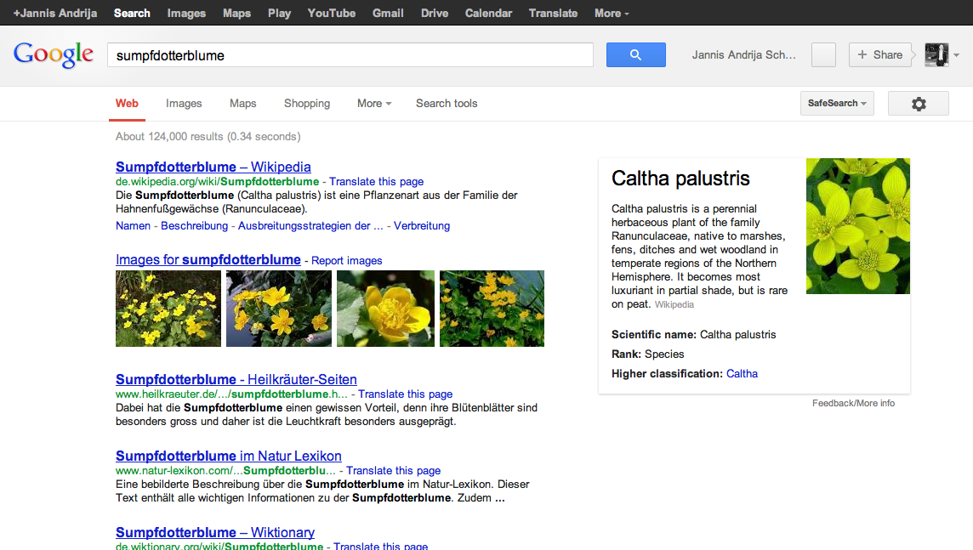Open Maps in the black top bar

coord(236,13)
